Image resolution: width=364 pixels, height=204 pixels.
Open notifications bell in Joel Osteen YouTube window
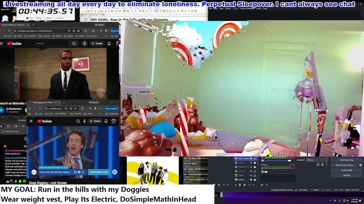pyautogui.click(x=106, y=121)
